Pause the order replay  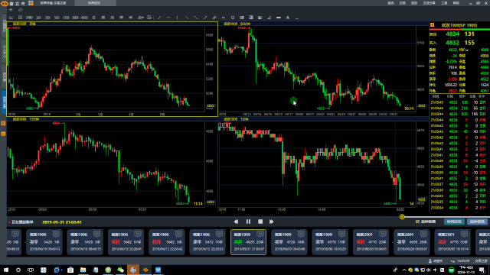pyautogui.click(x=248, y=222)
